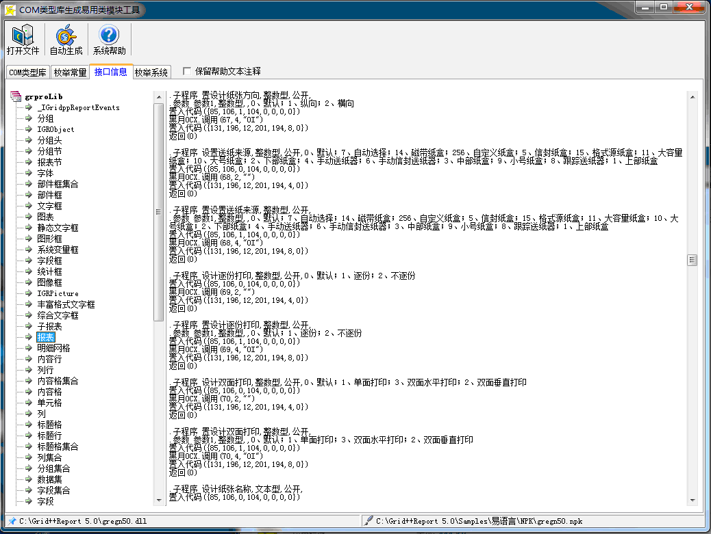Click the arrow icon beside 系统变量框

tap(29, 250)
